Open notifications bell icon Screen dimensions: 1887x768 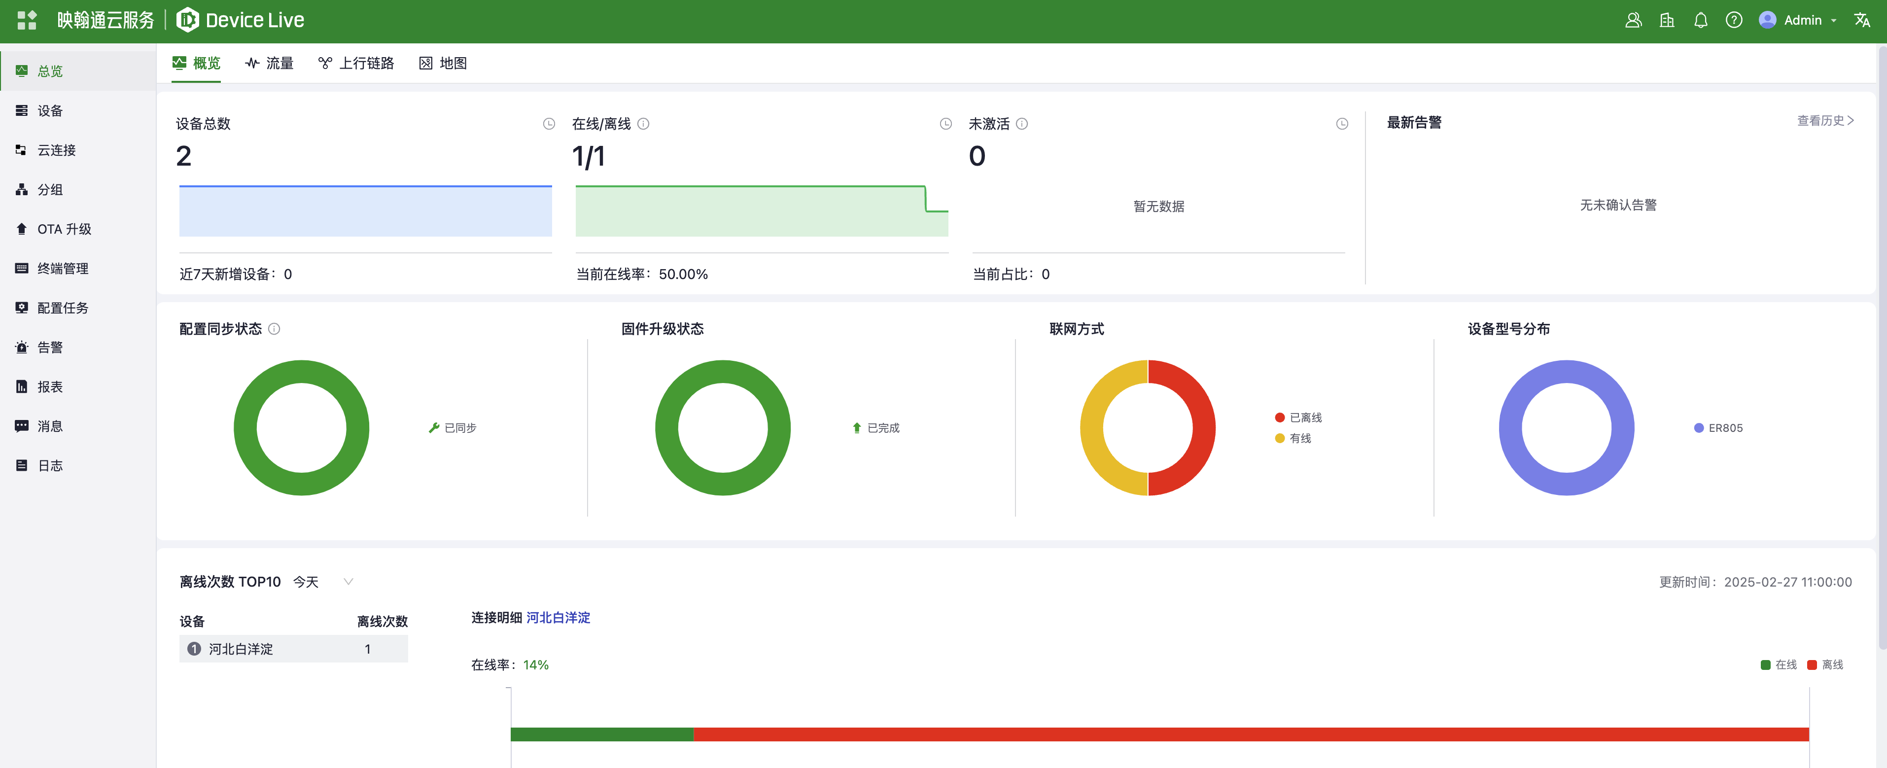[1700, 20]
